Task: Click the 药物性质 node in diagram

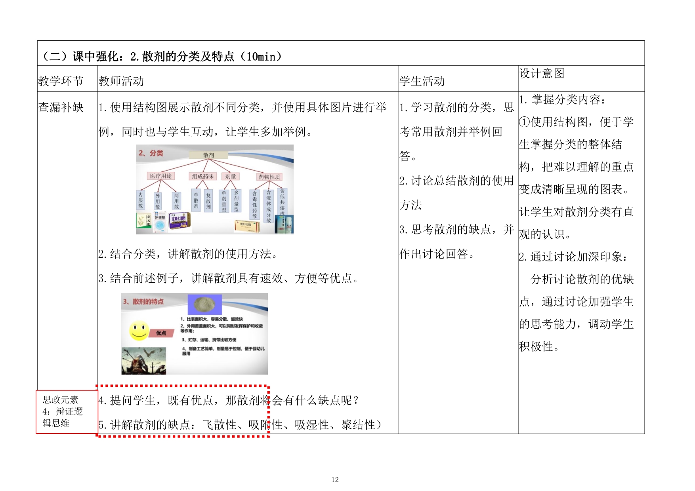Action: (269, 177)
